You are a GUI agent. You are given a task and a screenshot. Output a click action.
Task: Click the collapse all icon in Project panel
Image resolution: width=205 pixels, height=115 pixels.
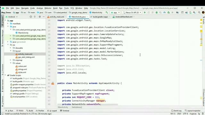[x=35, y=17]
